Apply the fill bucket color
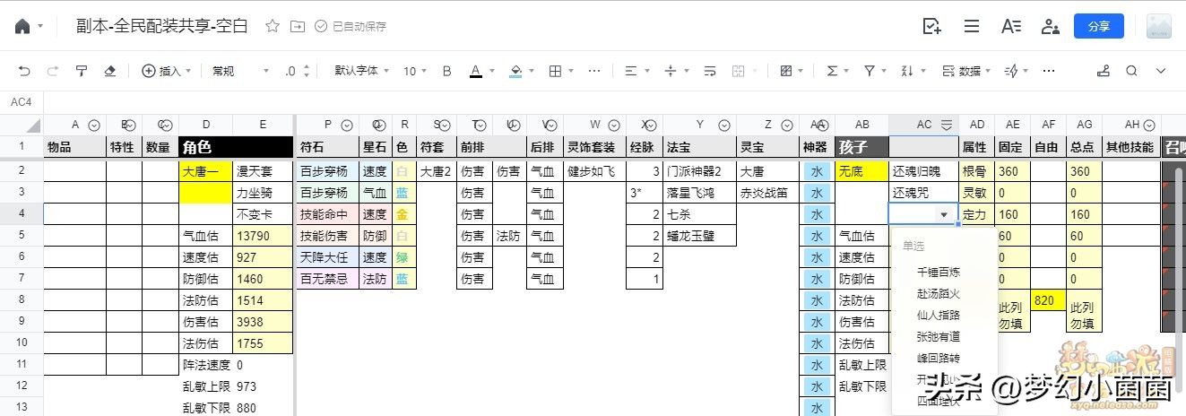1186x416 pixels. pos(515,71)
